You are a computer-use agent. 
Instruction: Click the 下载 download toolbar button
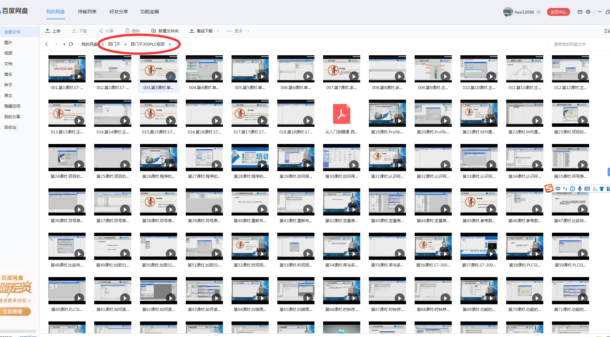coord(79,31)
